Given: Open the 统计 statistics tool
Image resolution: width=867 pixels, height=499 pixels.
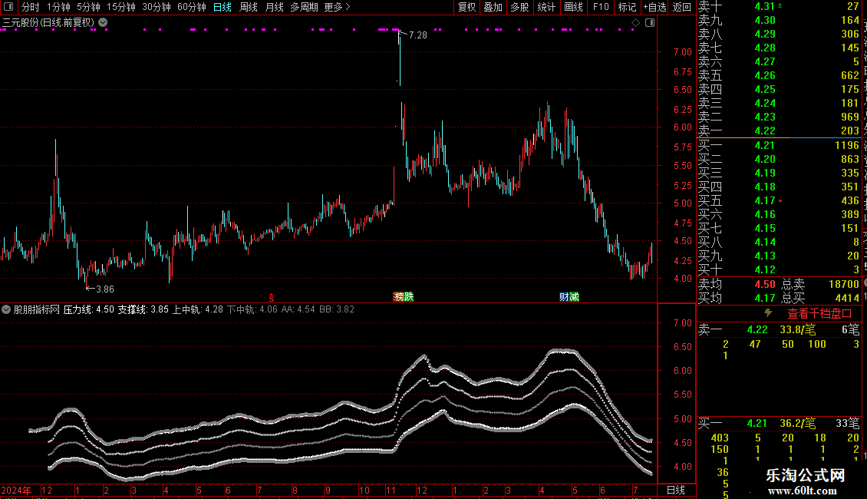Looking at the screenshot, I should tap(546, 7).
